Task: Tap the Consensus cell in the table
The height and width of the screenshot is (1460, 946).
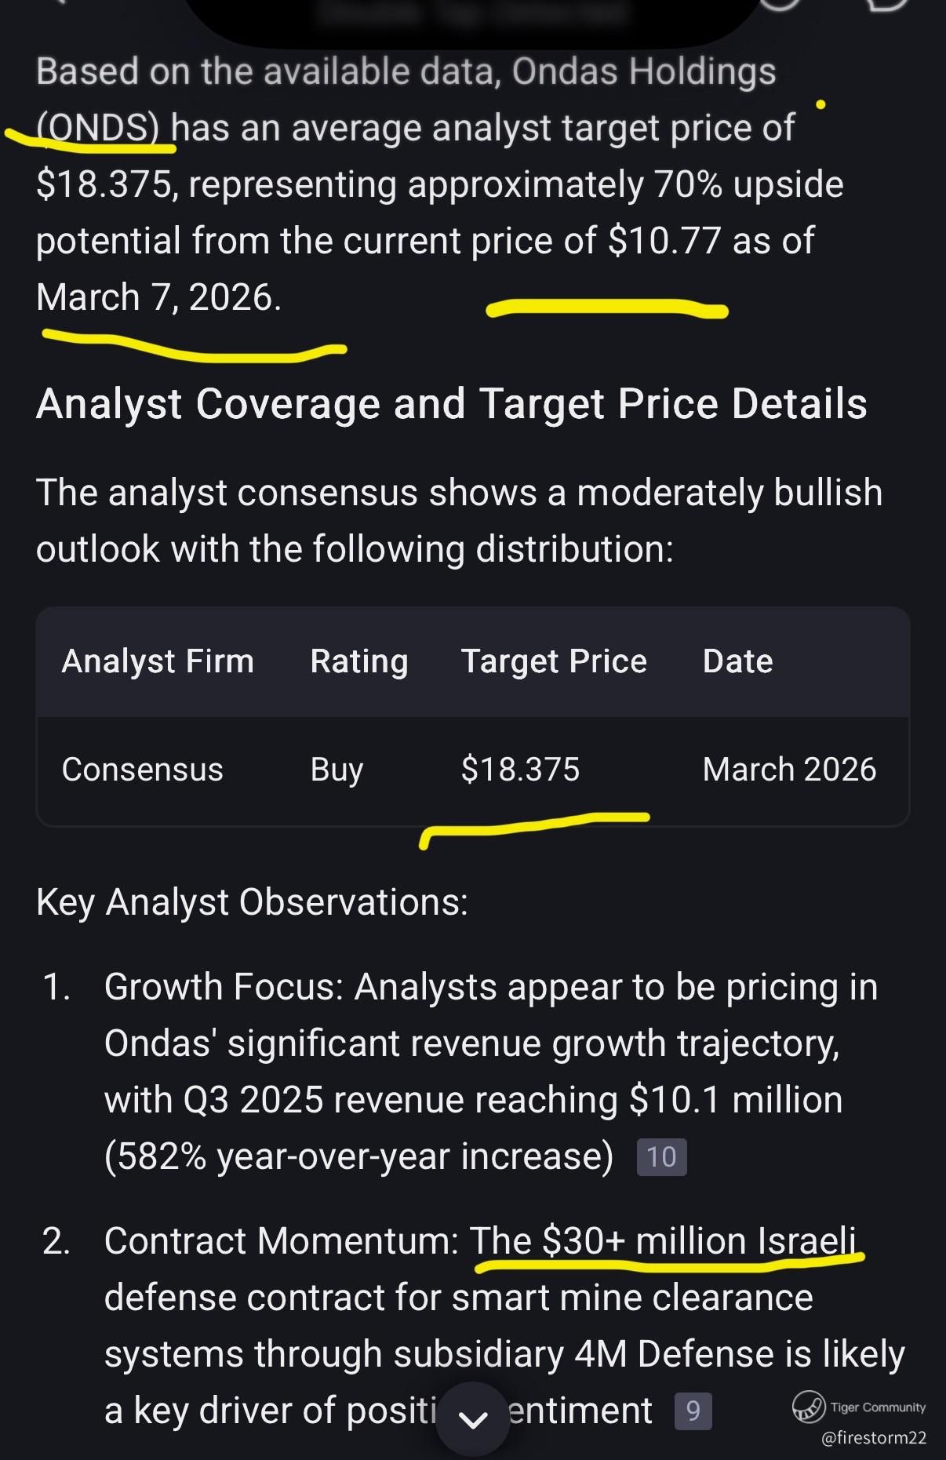Action: [142, 770]
